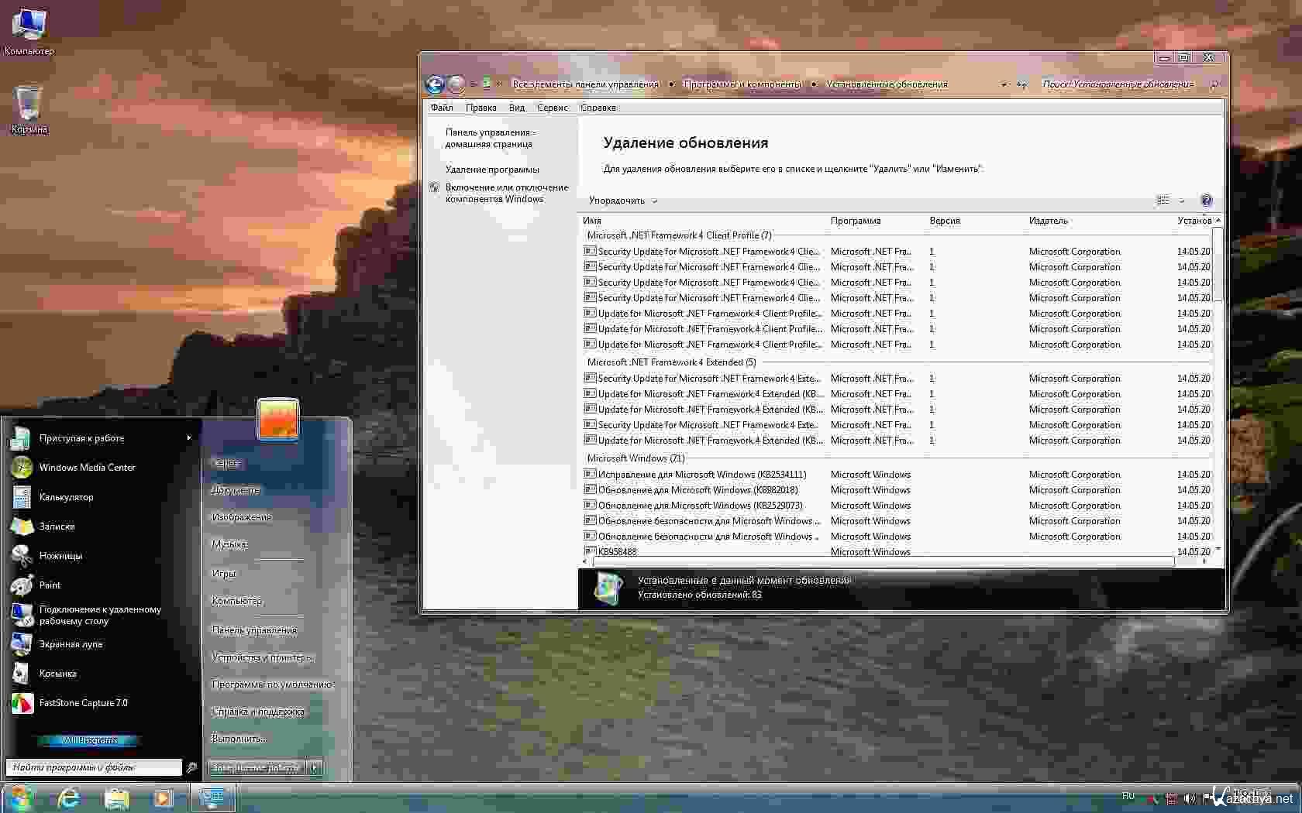The image size is (1302, 813).
Task: Open the Сервис menu
Action: (553, 108)
